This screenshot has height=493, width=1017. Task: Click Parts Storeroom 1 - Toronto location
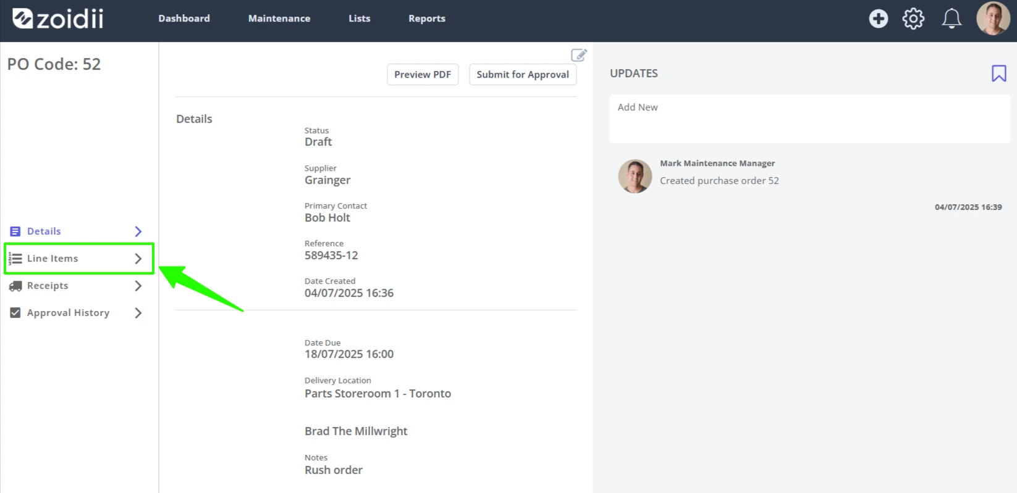point(378,394)
